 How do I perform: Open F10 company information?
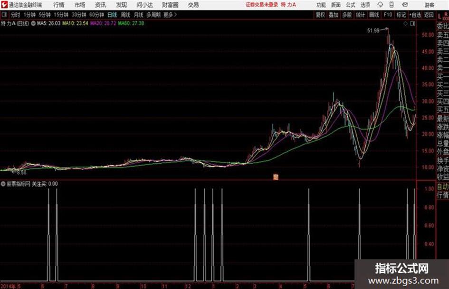(388, 15)
